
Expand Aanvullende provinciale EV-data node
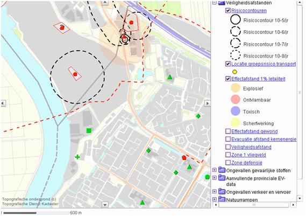[x=215, y=178]
